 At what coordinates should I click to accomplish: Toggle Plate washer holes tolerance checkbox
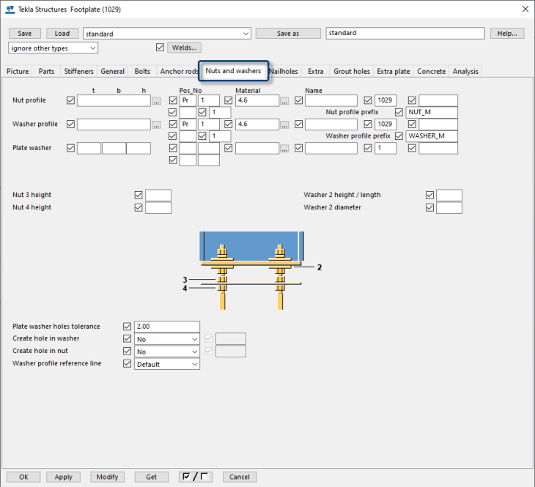[128, 327]
